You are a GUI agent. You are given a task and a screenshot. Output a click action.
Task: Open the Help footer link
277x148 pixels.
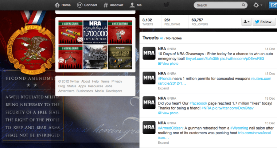(95, 81)
